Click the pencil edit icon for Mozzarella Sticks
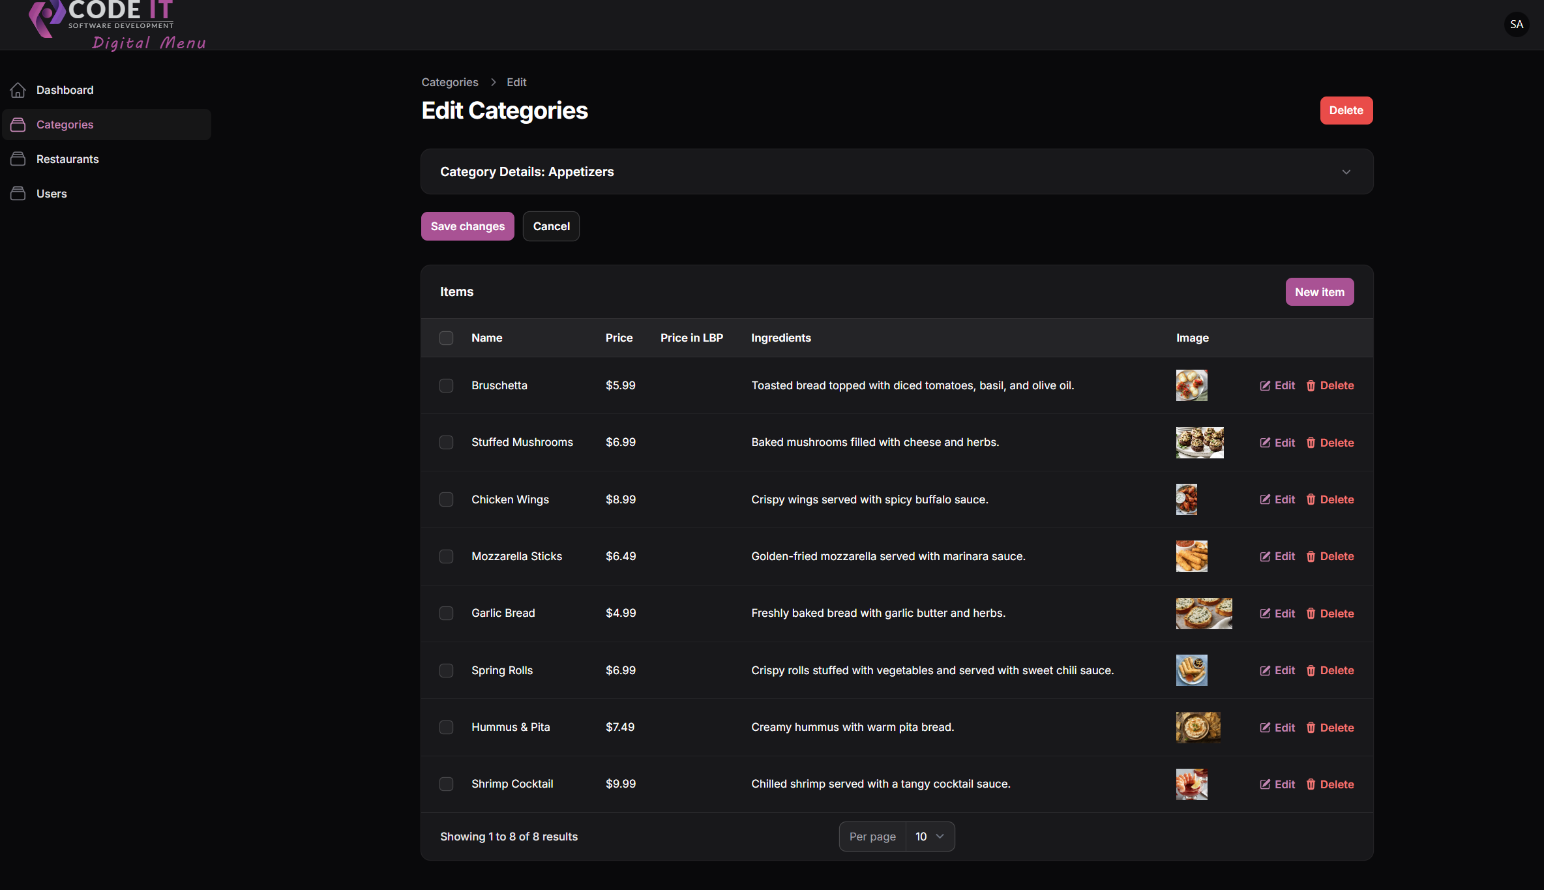The height and width of the screenshot is (890, 1544). click(x=1265, y=556)
